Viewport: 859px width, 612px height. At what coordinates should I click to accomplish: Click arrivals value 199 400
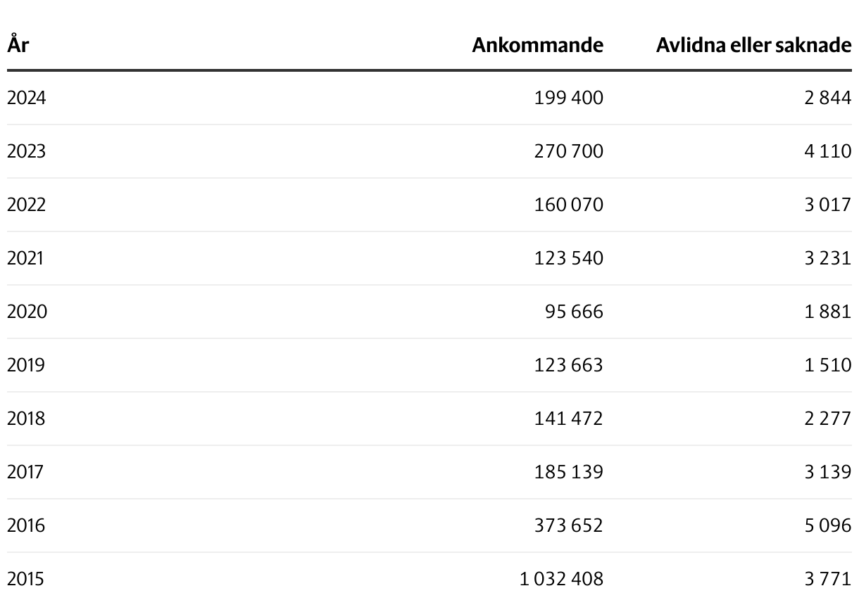click(x=569, y=98)
